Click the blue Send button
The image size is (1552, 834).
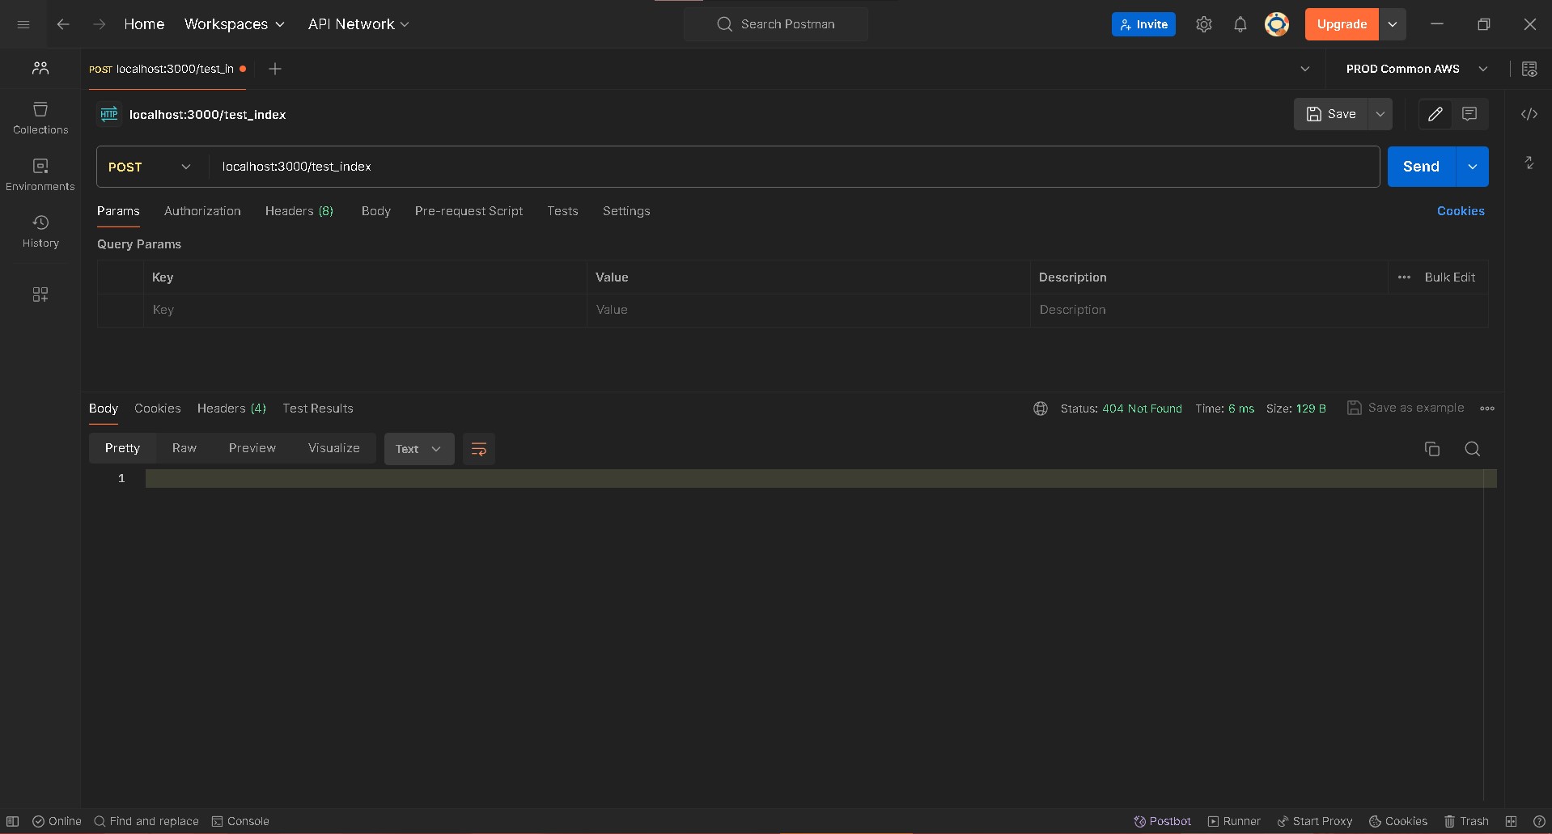pyautogui.click(x=1420, y=167)
